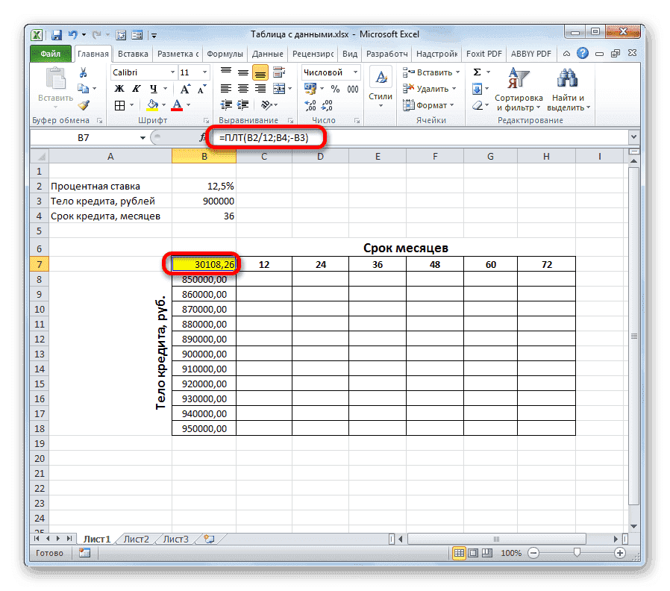Click the 000 comma style icon
This screenshot has height=591, width=670.
click(352, 87)
